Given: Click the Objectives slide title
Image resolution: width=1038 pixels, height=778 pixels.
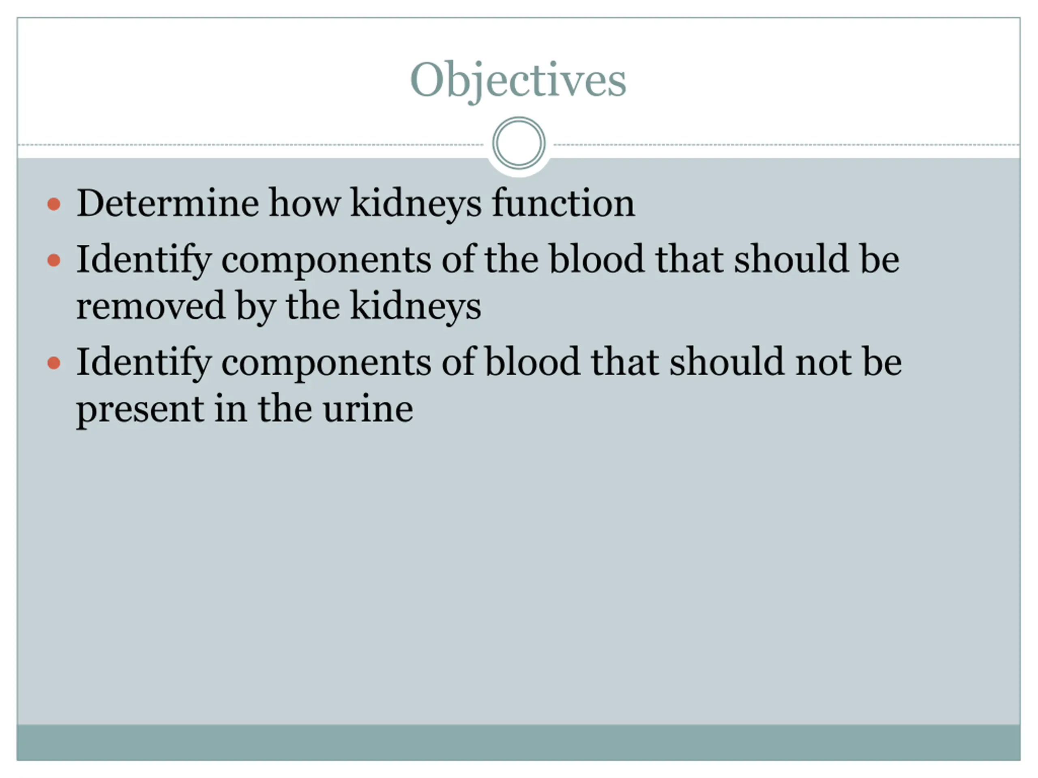Looking at the screenshot, I should coord(518,81).
